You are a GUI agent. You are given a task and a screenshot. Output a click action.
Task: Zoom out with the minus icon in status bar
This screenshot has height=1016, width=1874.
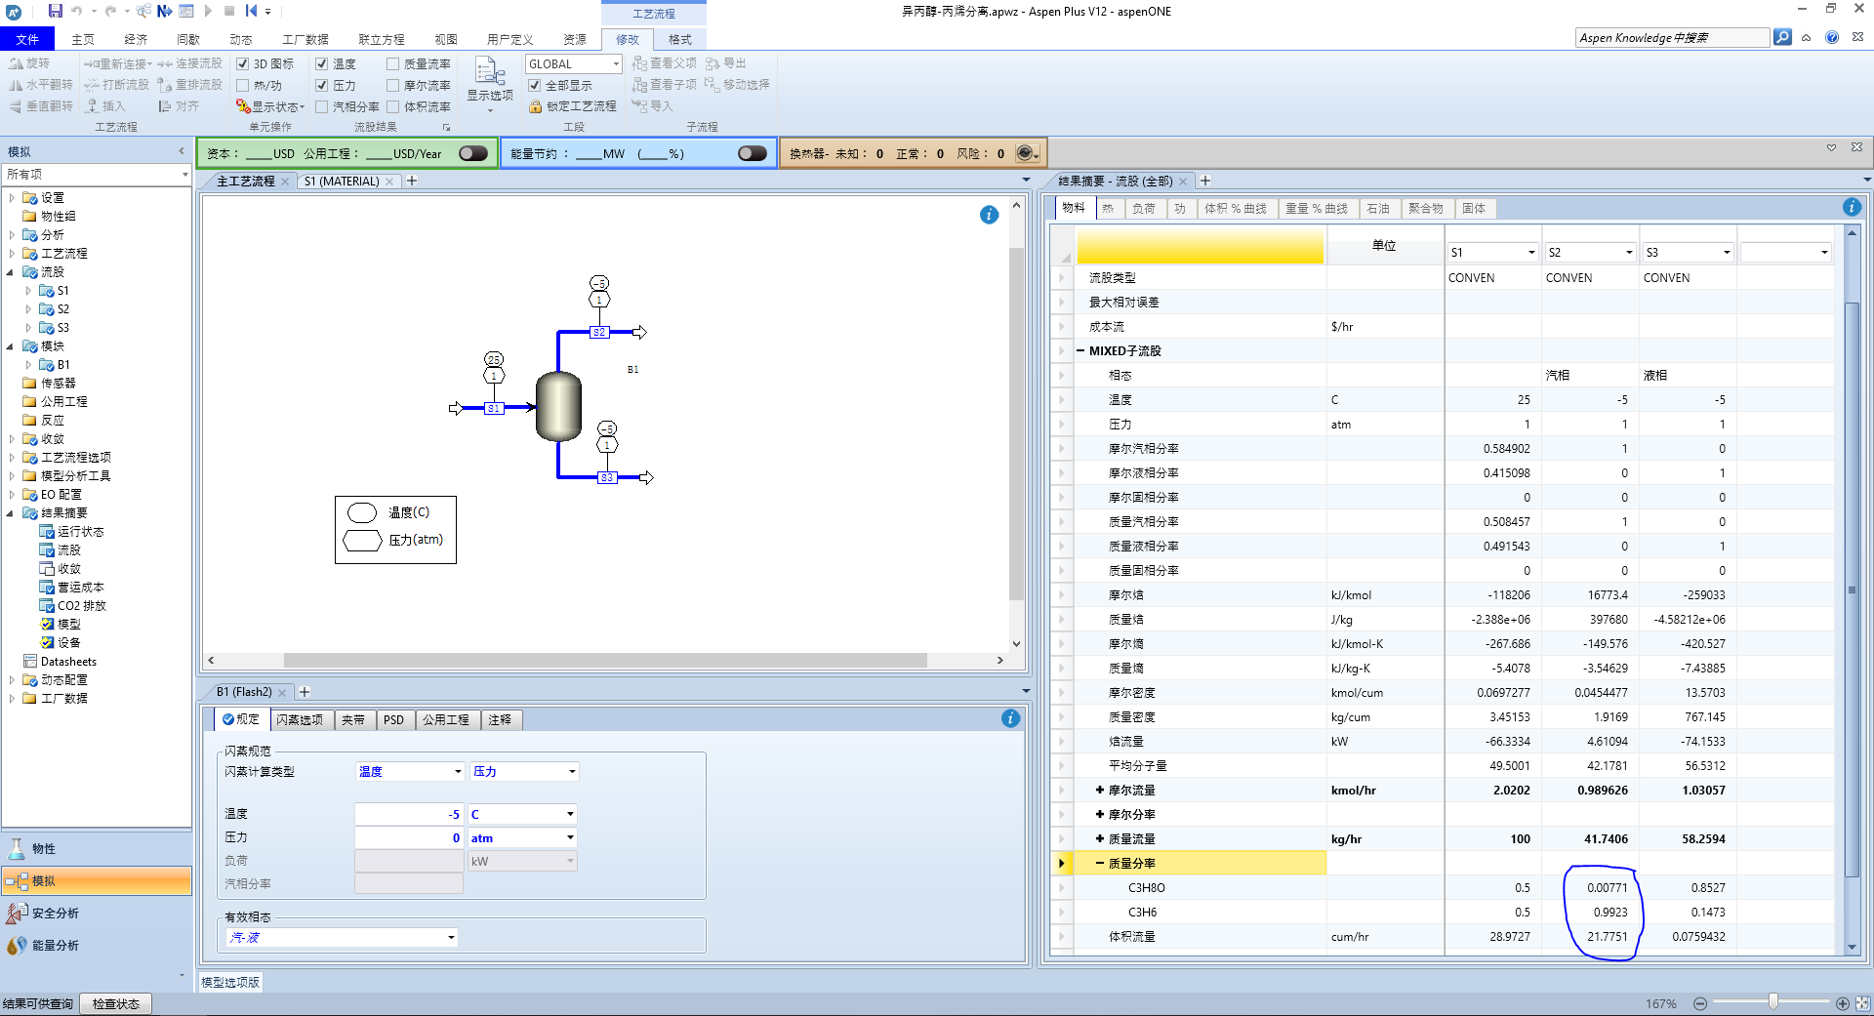1700,1003
